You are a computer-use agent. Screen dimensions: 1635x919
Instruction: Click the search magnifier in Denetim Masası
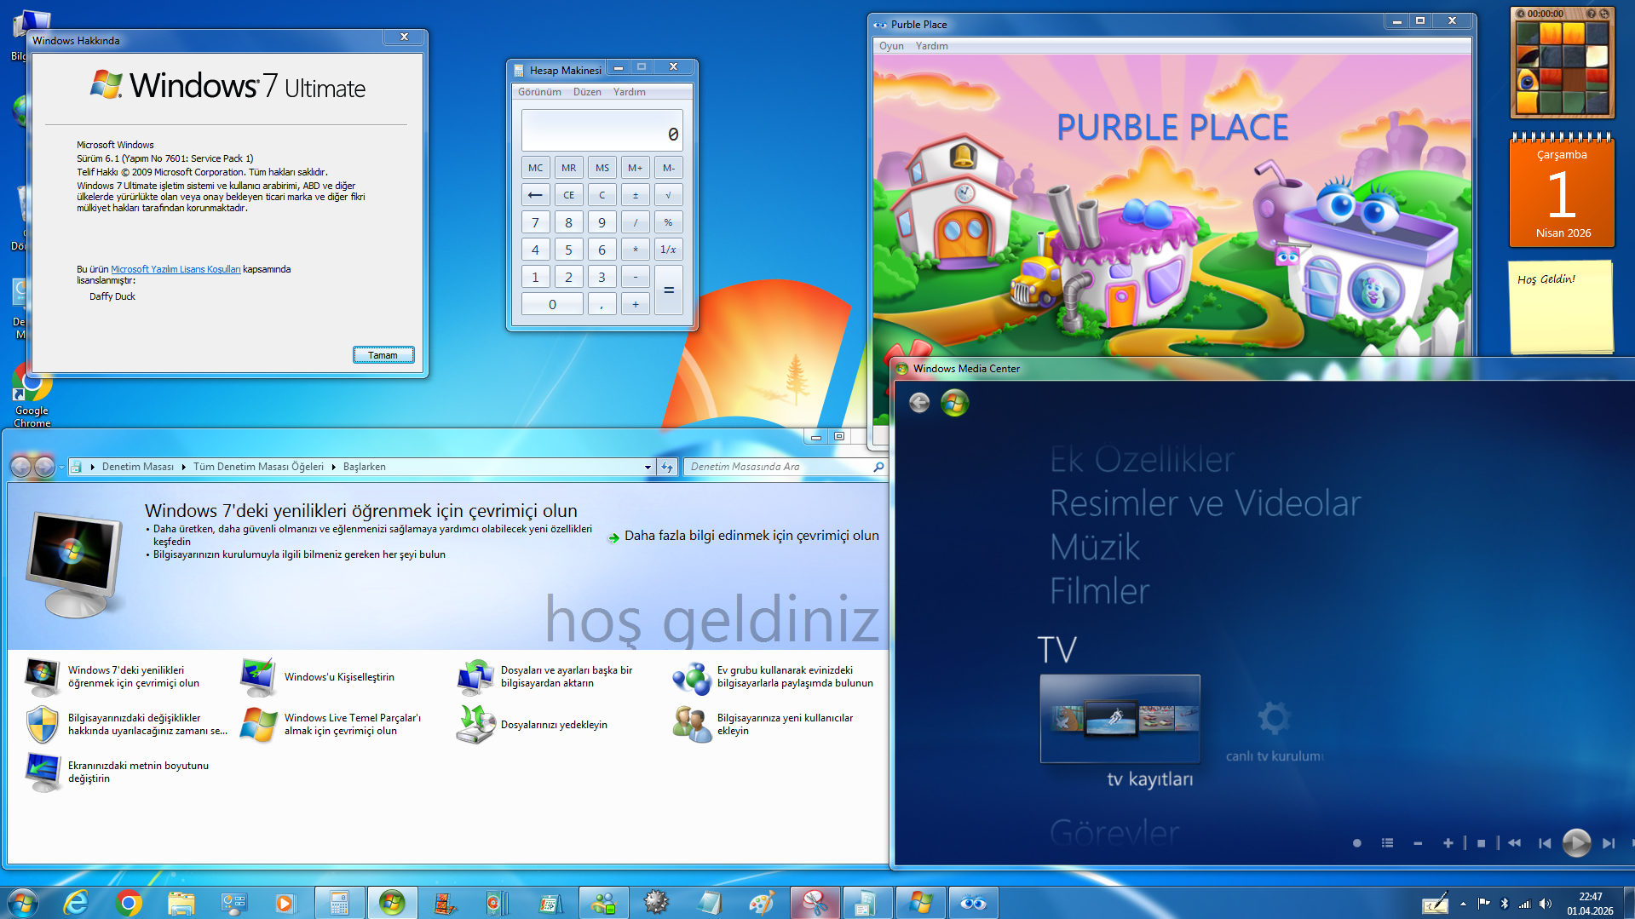point(878,467)
